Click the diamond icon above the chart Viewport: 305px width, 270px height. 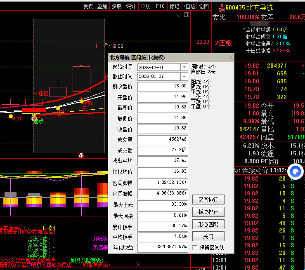179,14
